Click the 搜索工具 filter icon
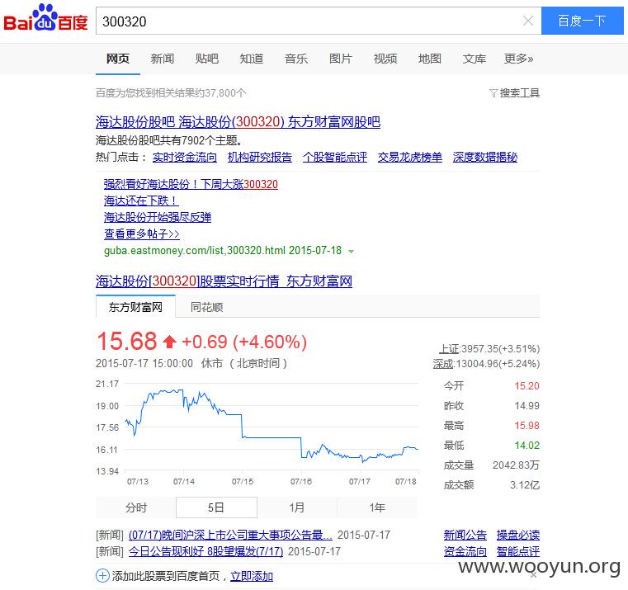This screenshot has height=590, width=628. (x=493, y=93)
